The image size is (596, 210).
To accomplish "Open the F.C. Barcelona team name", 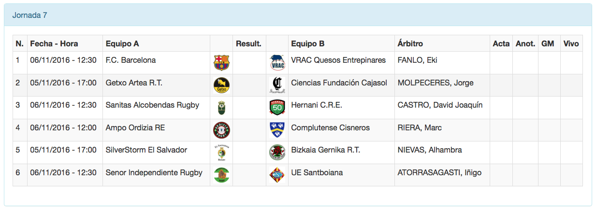I will pos(131,60).
